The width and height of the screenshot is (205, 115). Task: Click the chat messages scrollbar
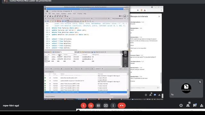(x=161, y=78)
